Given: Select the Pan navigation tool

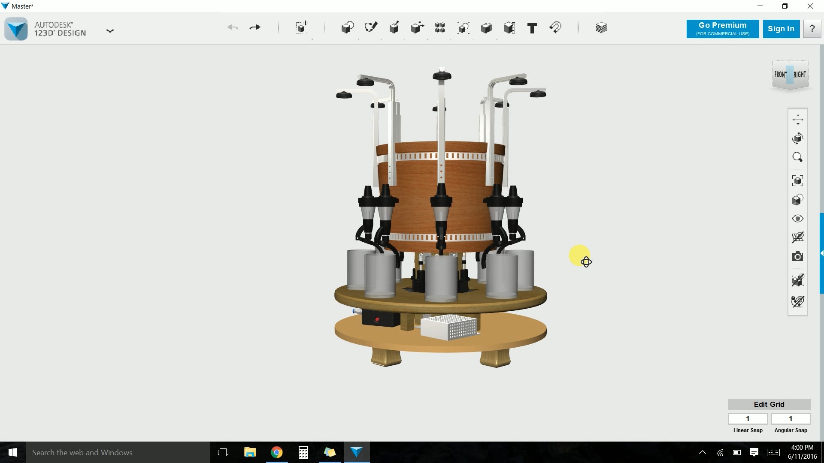Looking at the screenshot, I should [798, 119].
